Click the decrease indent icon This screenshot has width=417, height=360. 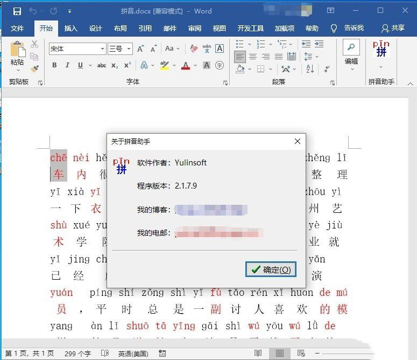tap(306, 44)
